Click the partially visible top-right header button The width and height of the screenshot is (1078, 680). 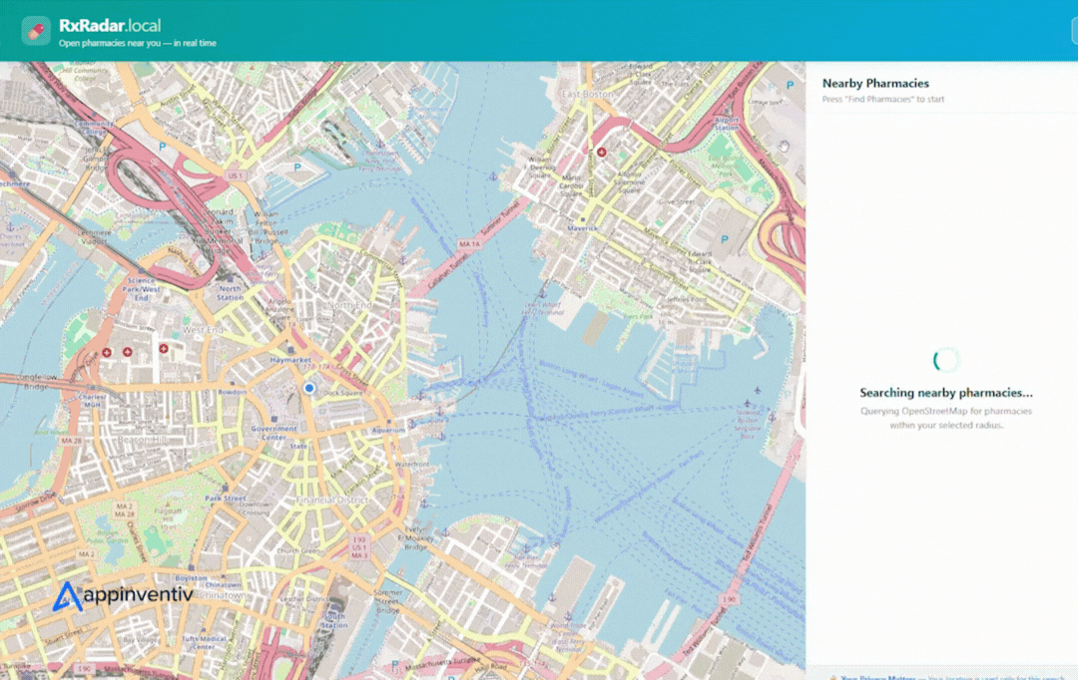click(x=1071, y=31)
